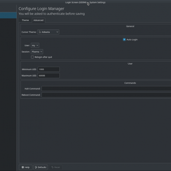
Task: Toggle the Relogin after quit checkbox
Action: [32, 57]
